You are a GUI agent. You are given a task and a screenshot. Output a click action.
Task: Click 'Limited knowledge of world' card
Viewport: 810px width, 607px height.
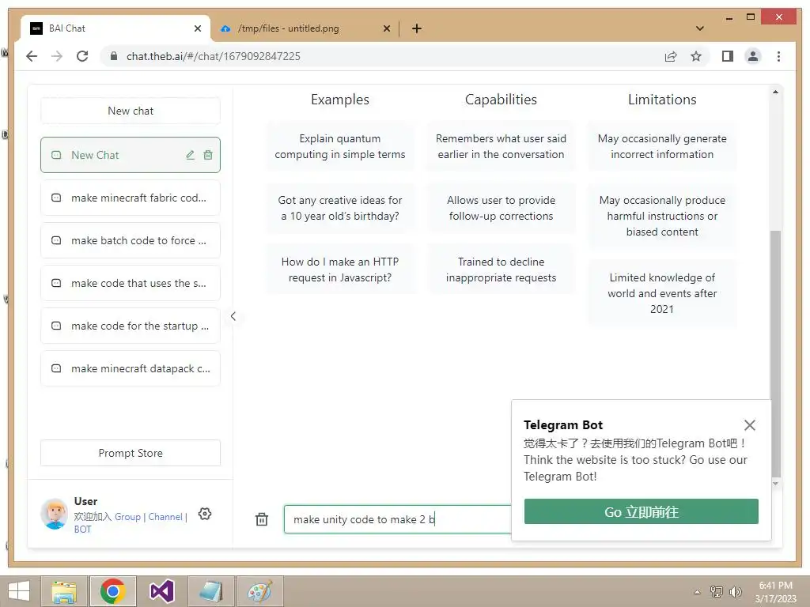click(x=662, y=293)
